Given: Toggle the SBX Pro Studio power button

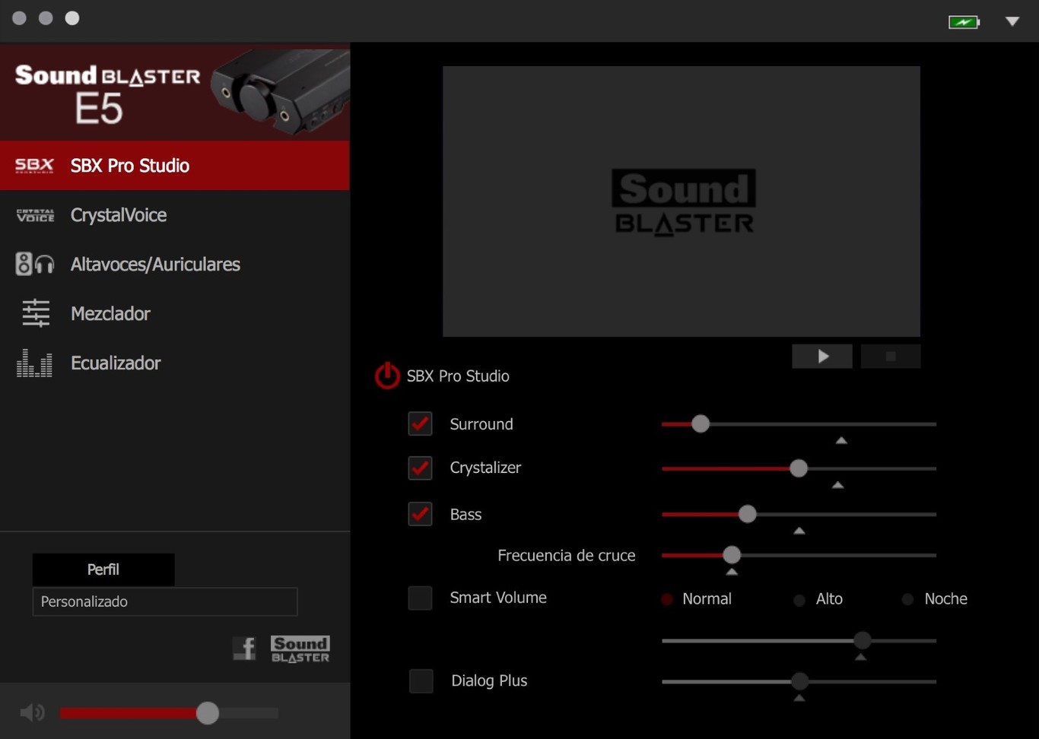Looking at the screenshot, I should (387, 376).
